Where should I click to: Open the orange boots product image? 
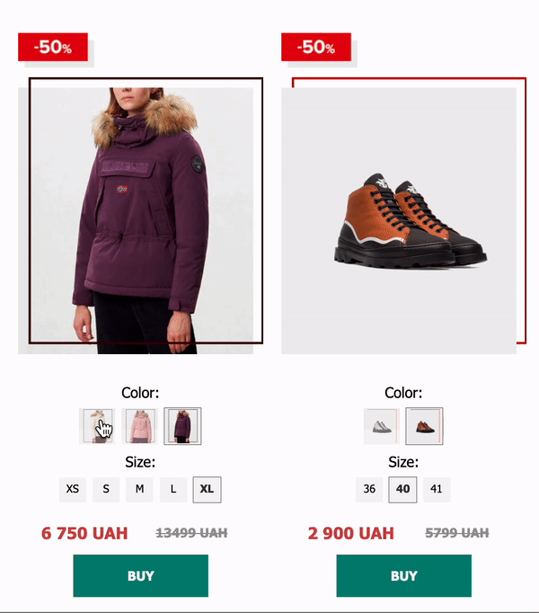point(399,219)
